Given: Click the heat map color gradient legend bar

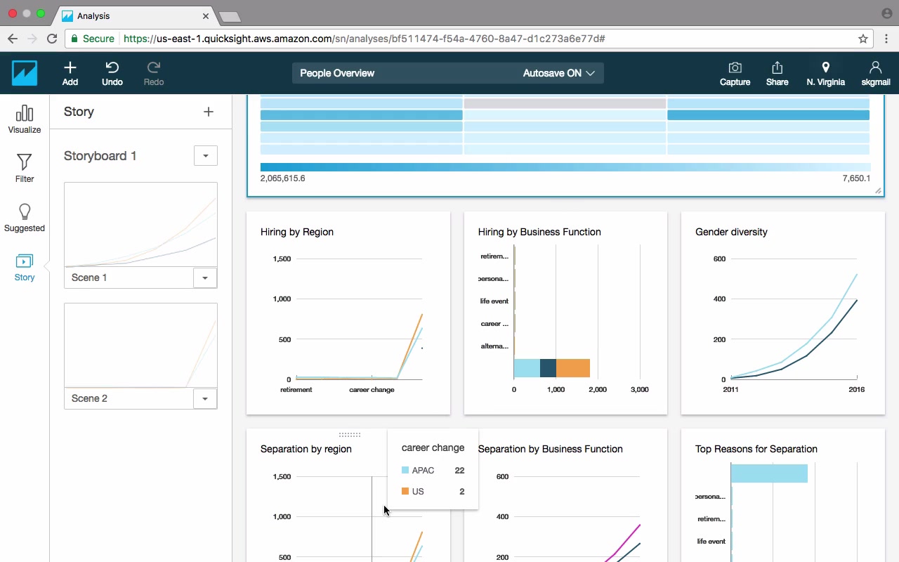Looking at the screenshot, I should [565, 167].
